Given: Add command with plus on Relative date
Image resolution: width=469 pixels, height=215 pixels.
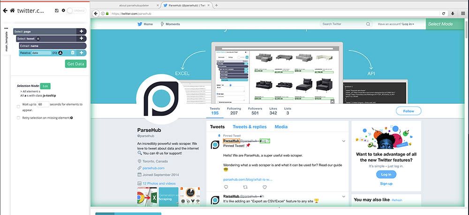Looking at the screenshot, I should point(81,53).
